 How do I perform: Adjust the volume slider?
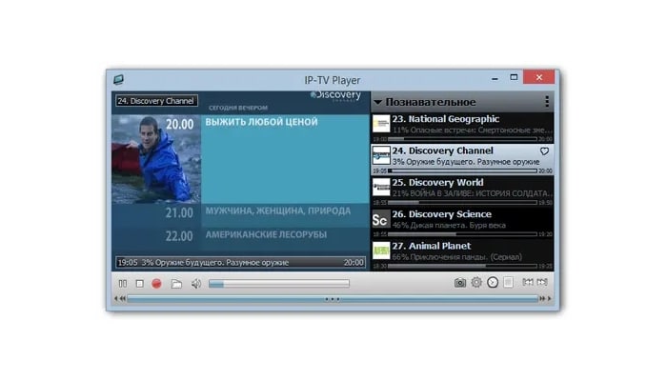(x=279, y=284)
